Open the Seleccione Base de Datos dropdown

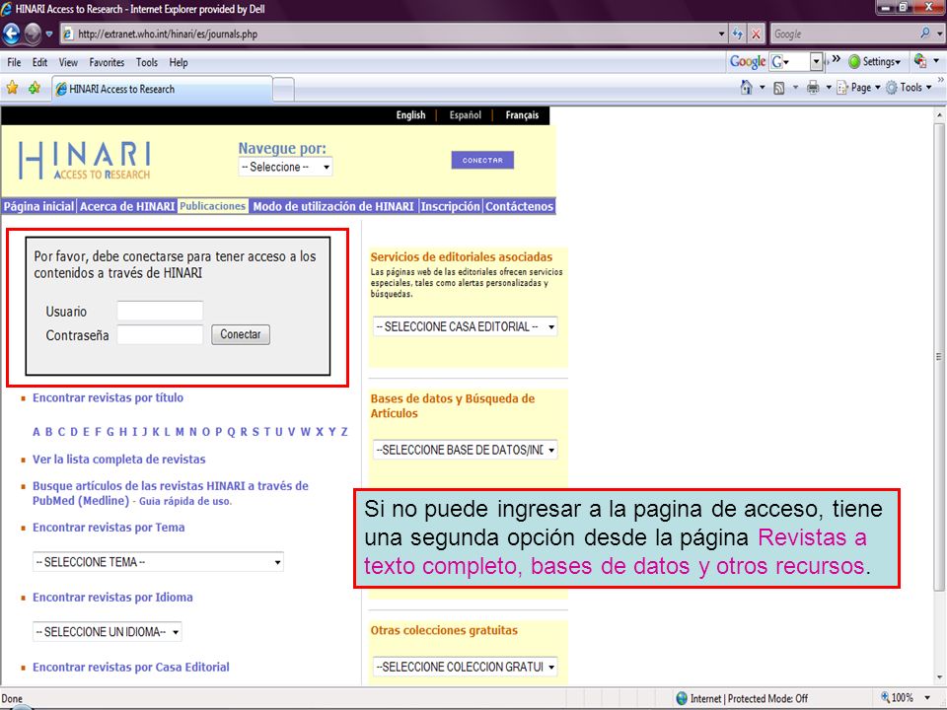tap(465, 450)
